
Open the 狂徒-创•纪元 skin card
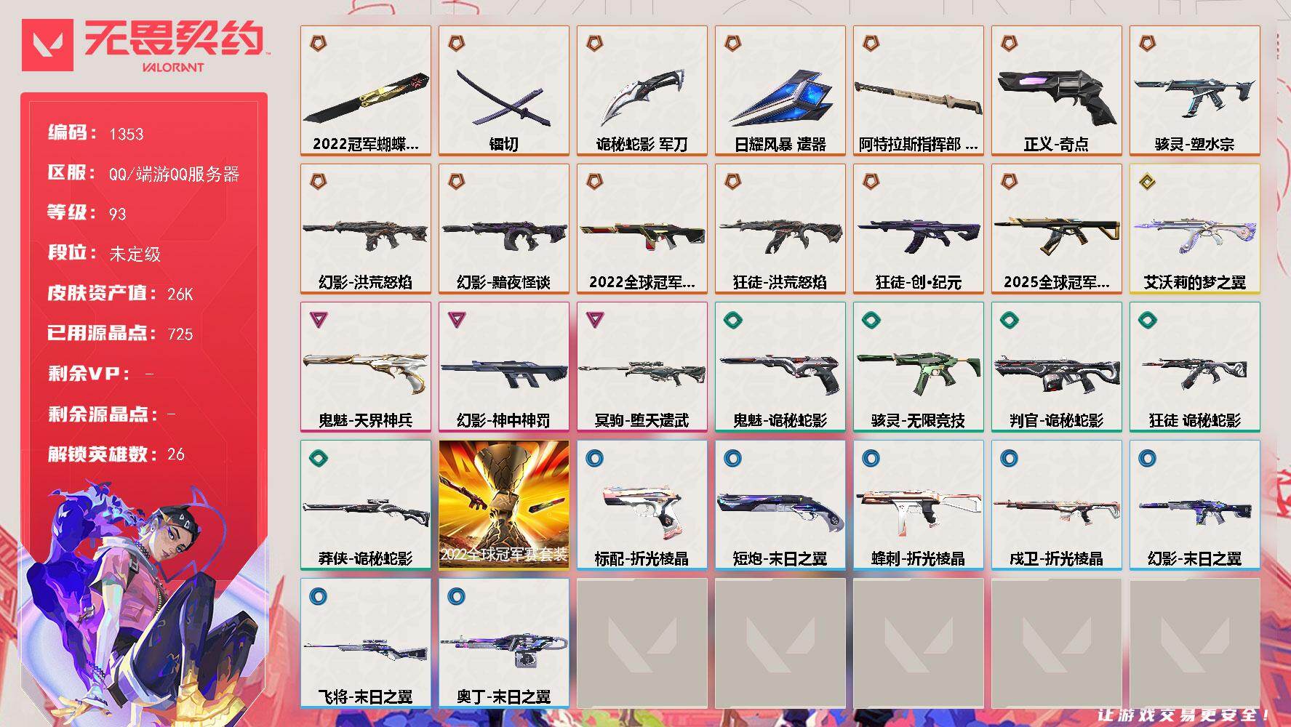tap(919, 229)
